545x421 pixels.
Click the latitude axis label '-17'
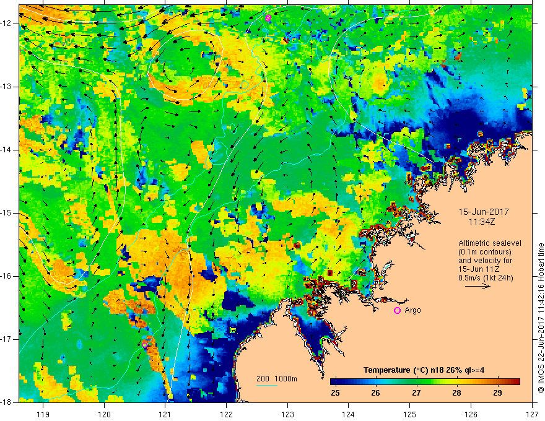coord(6,339)
